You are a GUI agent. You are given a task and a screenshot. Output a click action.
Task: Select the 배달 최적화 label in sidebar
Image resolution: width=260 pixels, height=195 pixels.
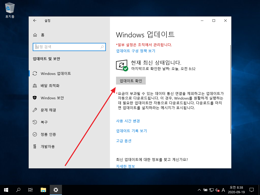tap(50, 86)
